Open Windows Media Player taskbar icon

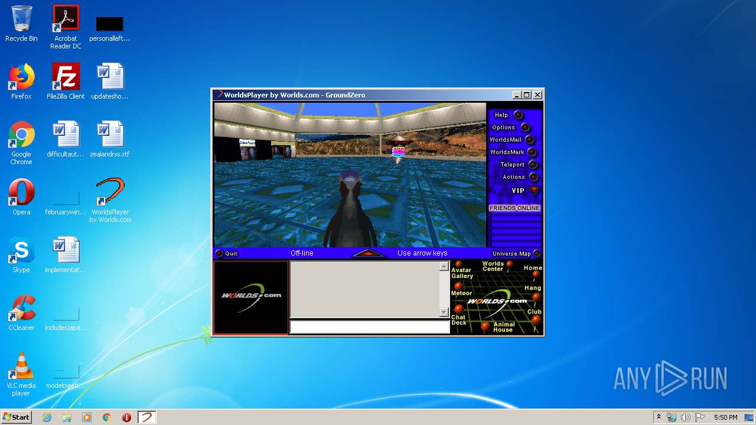(x=87, y=417)
